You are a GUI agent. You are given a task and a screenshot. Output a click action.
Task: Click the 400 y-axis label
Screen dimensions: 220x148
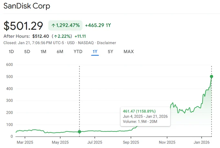tap(9, 89)
